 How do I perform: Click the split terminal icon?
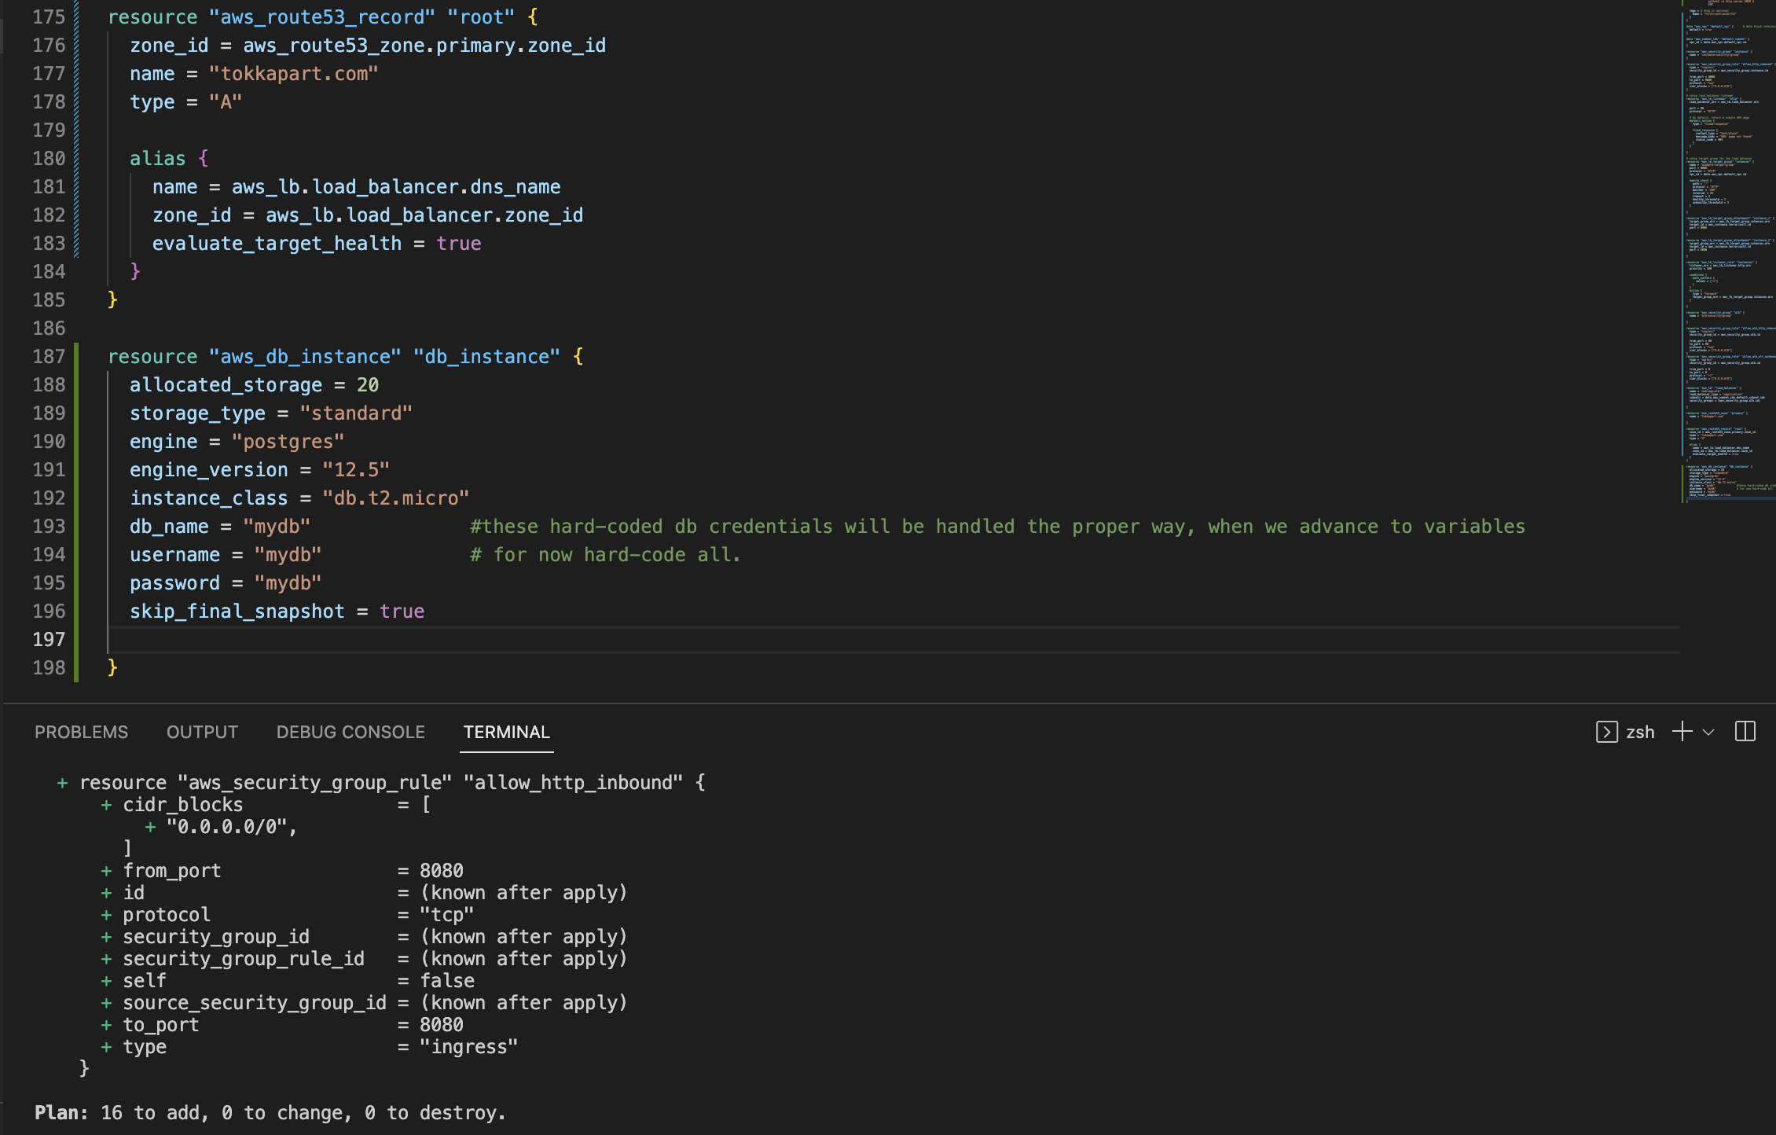pos(1745,732)
